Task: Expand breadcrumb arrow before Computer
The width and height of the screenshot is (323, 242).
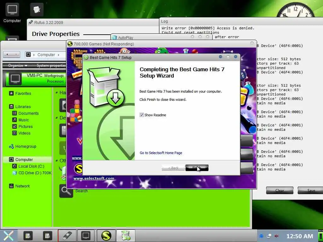Action: [x=34, y=55]
